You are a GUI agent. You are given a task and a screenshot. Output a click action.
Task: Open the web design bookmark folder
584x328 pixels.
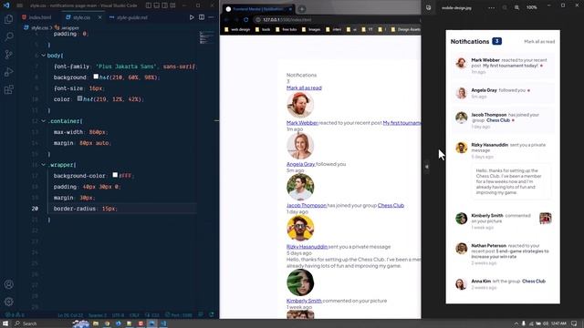[237, 29]
